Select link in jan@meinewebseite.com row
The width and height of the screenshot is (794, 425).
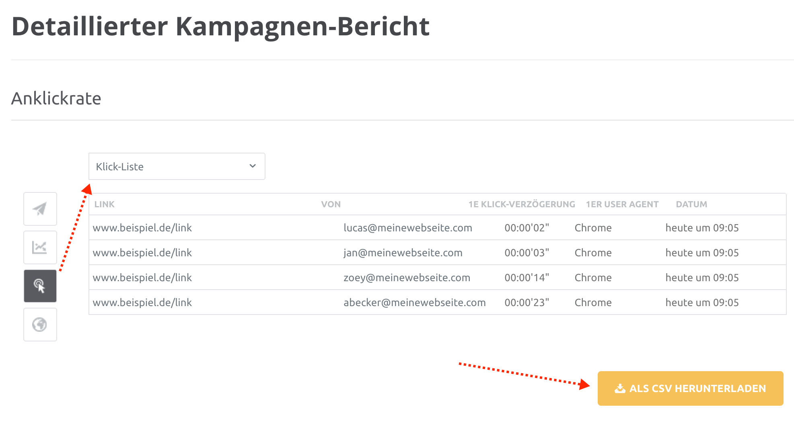(142, 253)
